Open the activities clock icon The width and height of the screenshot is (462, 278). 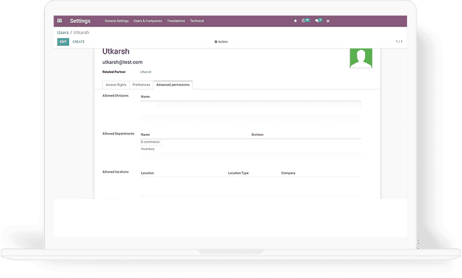coord(305,21)
